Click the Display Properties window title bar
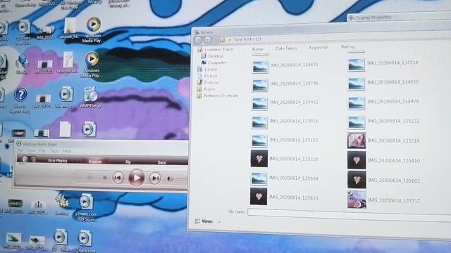This screenshot has width=451, height=253. 399,17
